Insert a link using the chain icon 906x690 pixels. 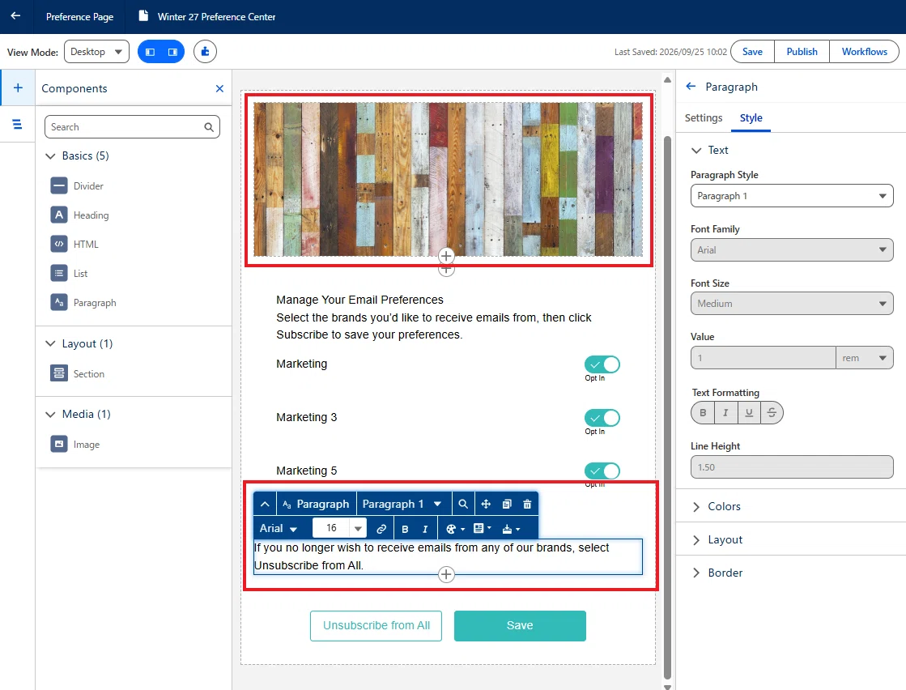[x=381, y=529]
